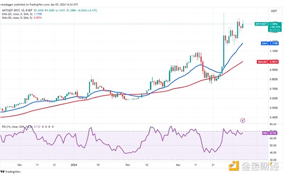Click the 2024 label on time axis
The image size is (284, 176).
tap(74, 165)
